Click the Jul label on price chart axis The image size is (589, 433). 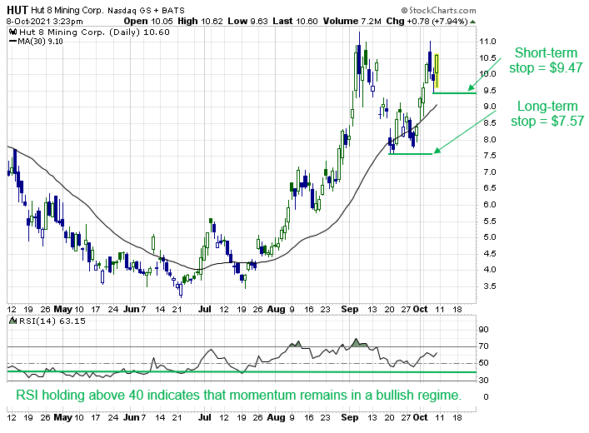[205, 310]
